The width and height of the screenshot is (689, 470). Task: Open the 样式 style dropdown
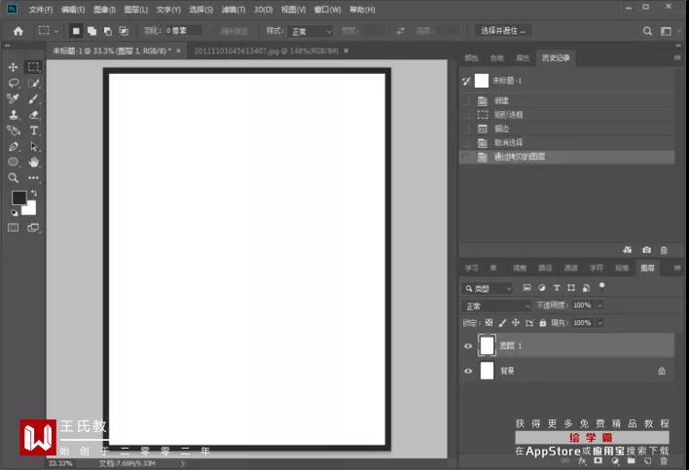click(x=311, y=32)
